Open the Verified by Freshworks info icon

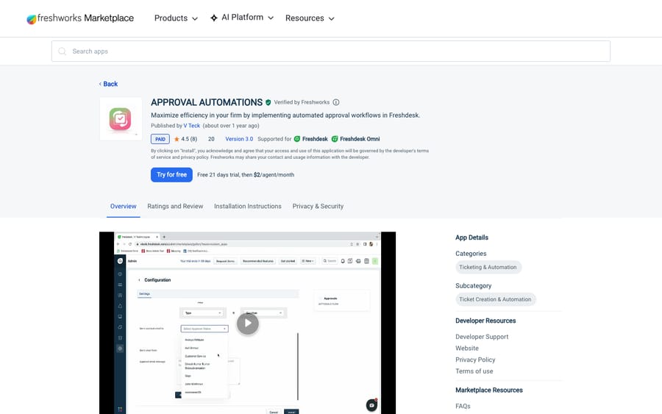336,102
